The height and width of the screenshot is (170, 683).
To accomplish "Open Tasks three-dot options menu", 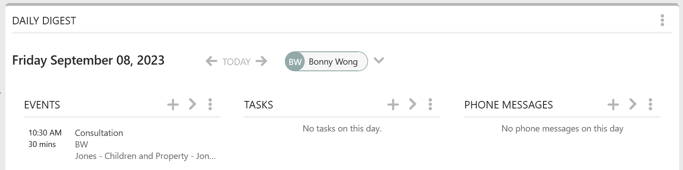I will (430, 104).
